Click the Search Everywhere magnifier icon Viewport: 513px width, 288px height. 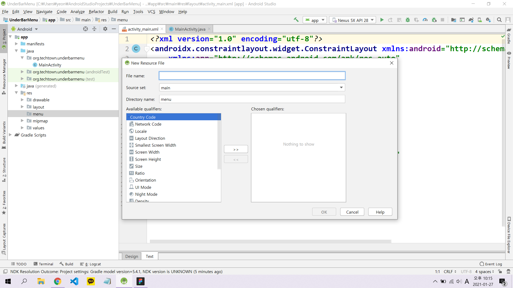pos(499,20)
